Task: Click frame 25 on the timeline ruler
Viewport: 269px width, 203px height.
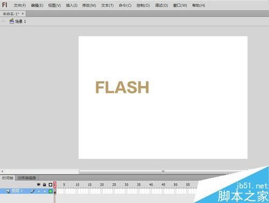Action: click(114, 185)
